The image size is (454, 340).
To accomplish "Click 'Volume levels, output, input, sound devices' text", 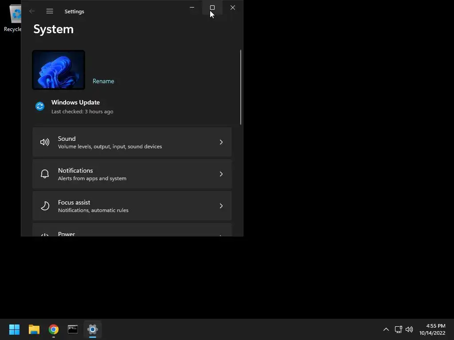I will click(x=110, y=147).
